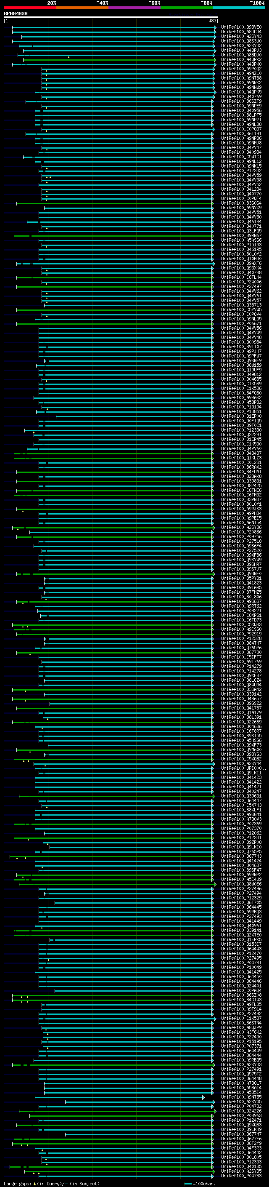Viewport: 269px width, 1187px height.
Task: Open the UniRef100_A8JCU4 hit
Action: [241, 32]
